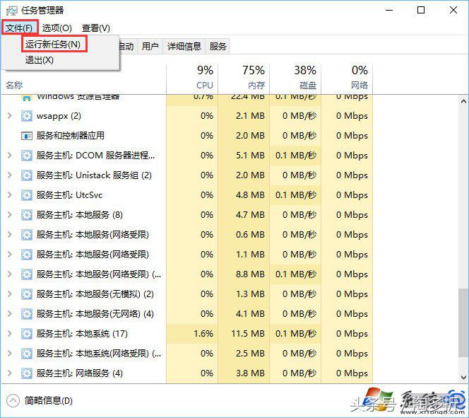Switch to the 服务 tab
The height and width of the screenshot is (418, 469).
pyautogui.click(x=218, y=47)
